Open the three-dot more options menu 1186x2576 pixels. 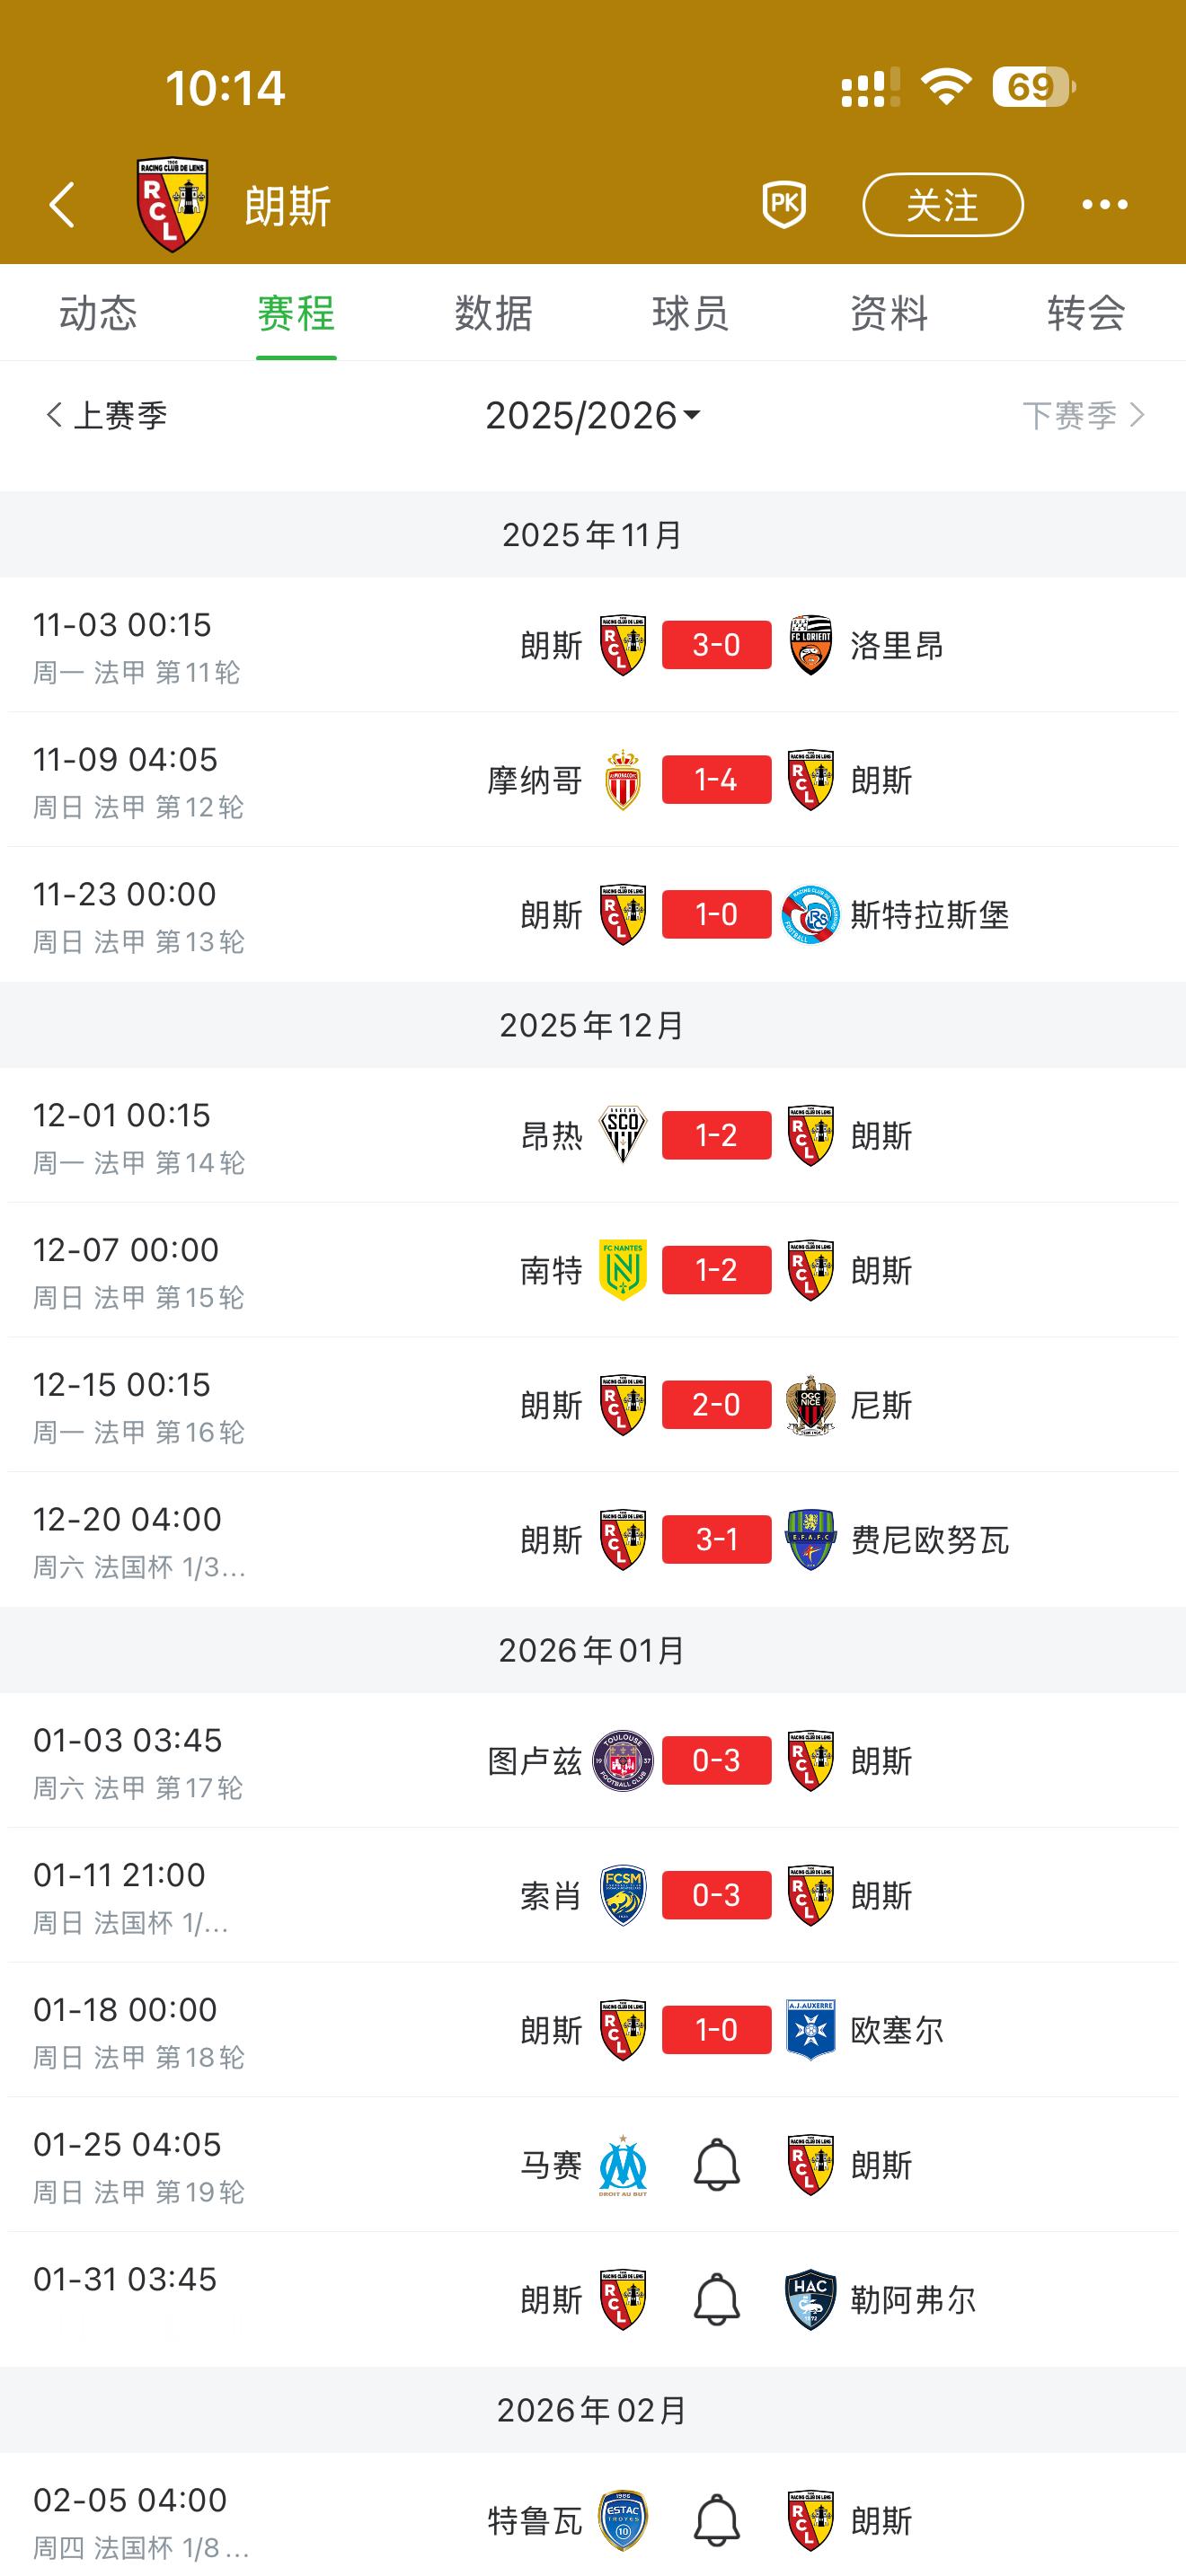pos(1105,205)
